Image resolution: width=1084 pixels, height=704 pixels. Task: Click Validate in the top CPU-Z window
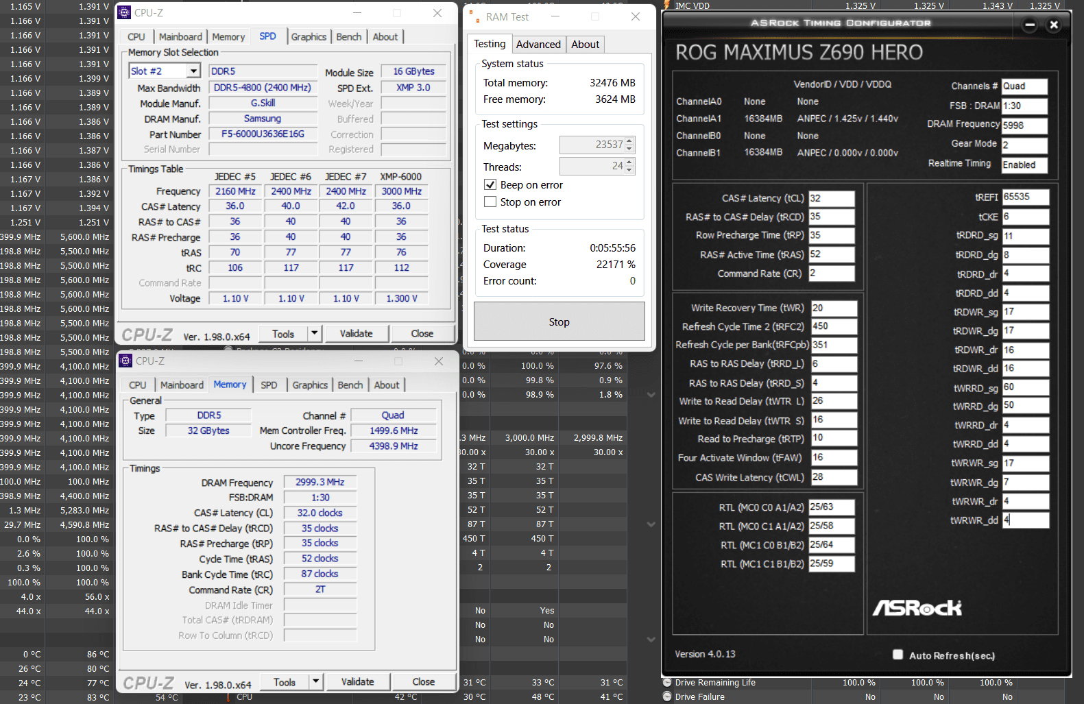(x=357, y=334)
